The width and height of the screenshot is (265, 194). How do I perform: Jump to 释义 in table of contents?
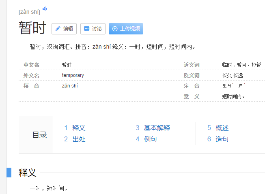point(79,128)
